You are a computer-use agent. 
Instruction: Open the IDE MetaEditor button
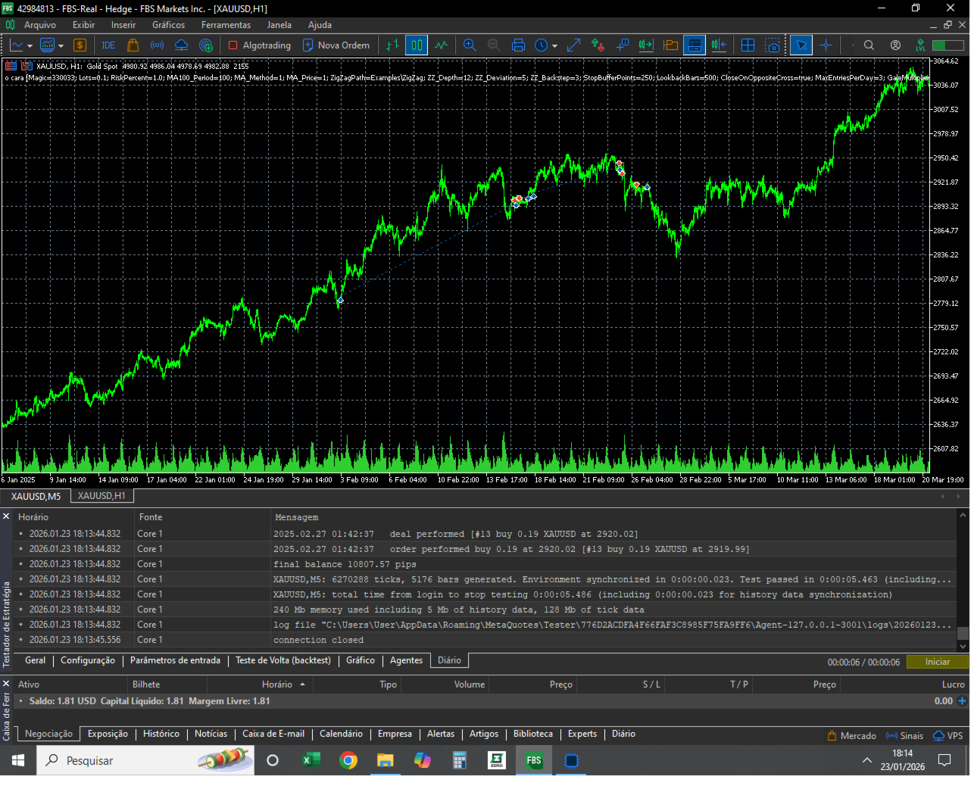[108, 45]
